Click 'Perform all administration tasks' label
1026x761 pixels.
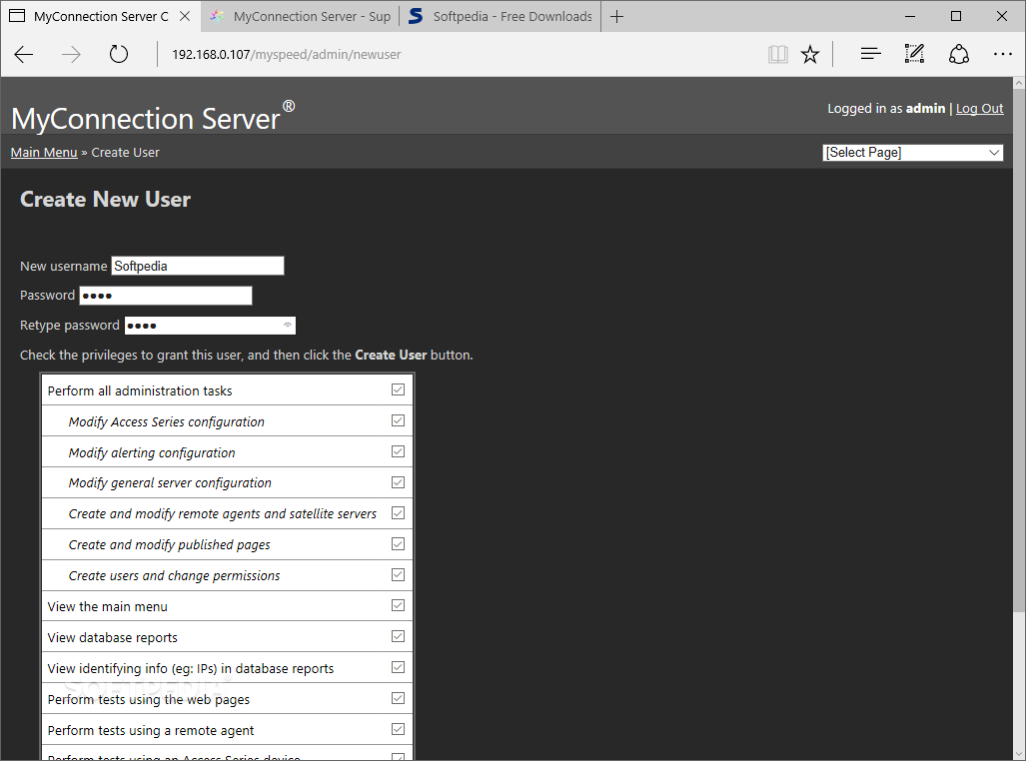coord(140,390)
